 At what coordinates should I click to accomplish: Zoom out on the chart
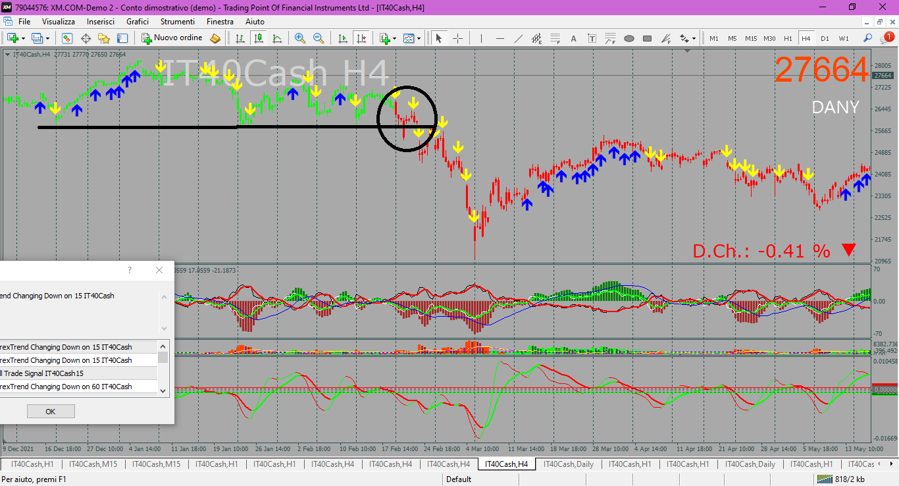[319, 38]
